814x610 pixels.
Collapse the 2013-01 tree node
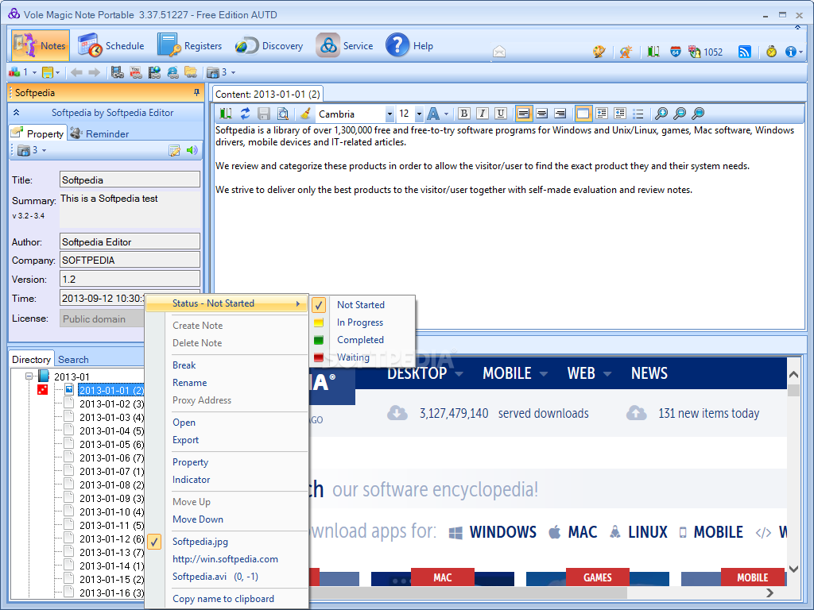pos(29,376)
